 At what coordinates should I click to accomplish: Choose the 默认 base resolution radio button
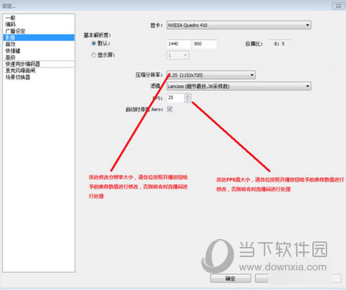pyautogui.click(x=94, y=43)
